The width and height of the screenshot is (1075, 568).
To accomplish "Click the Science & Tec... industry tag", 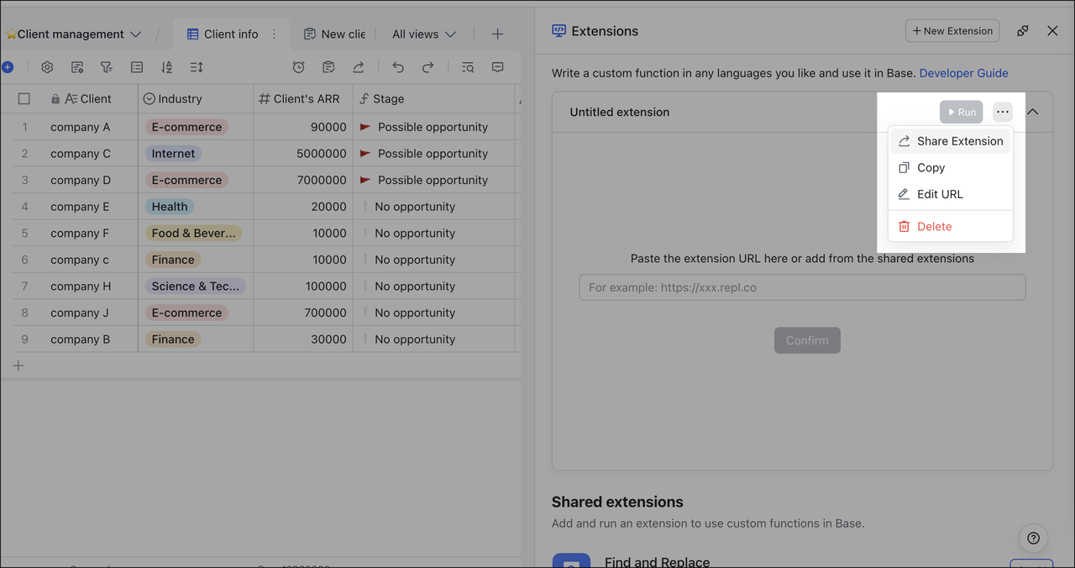I will tap(195, 287).
